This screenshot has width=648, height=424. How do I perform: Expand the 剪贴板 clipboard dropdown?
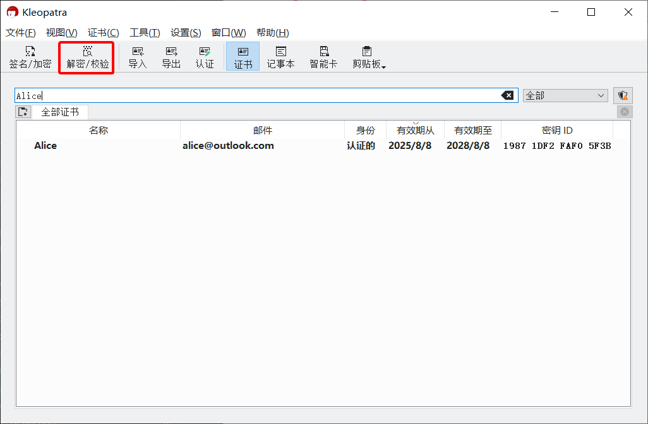tap(369, 57)
